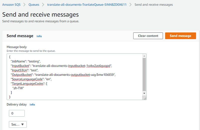This screenshot has height=130, width=200.
Task: Open the Seconds unit dropdown
Action: tap(18, 124)
